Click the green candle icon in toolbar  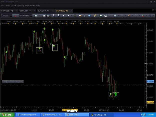pyautogui.click(x=75, y=16)
